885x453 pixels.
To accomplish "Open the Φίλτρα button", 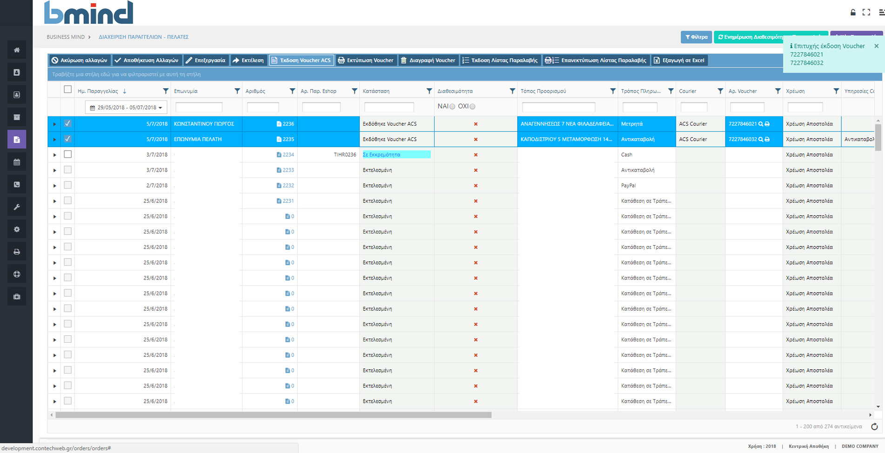I will [x=696, y=37].
